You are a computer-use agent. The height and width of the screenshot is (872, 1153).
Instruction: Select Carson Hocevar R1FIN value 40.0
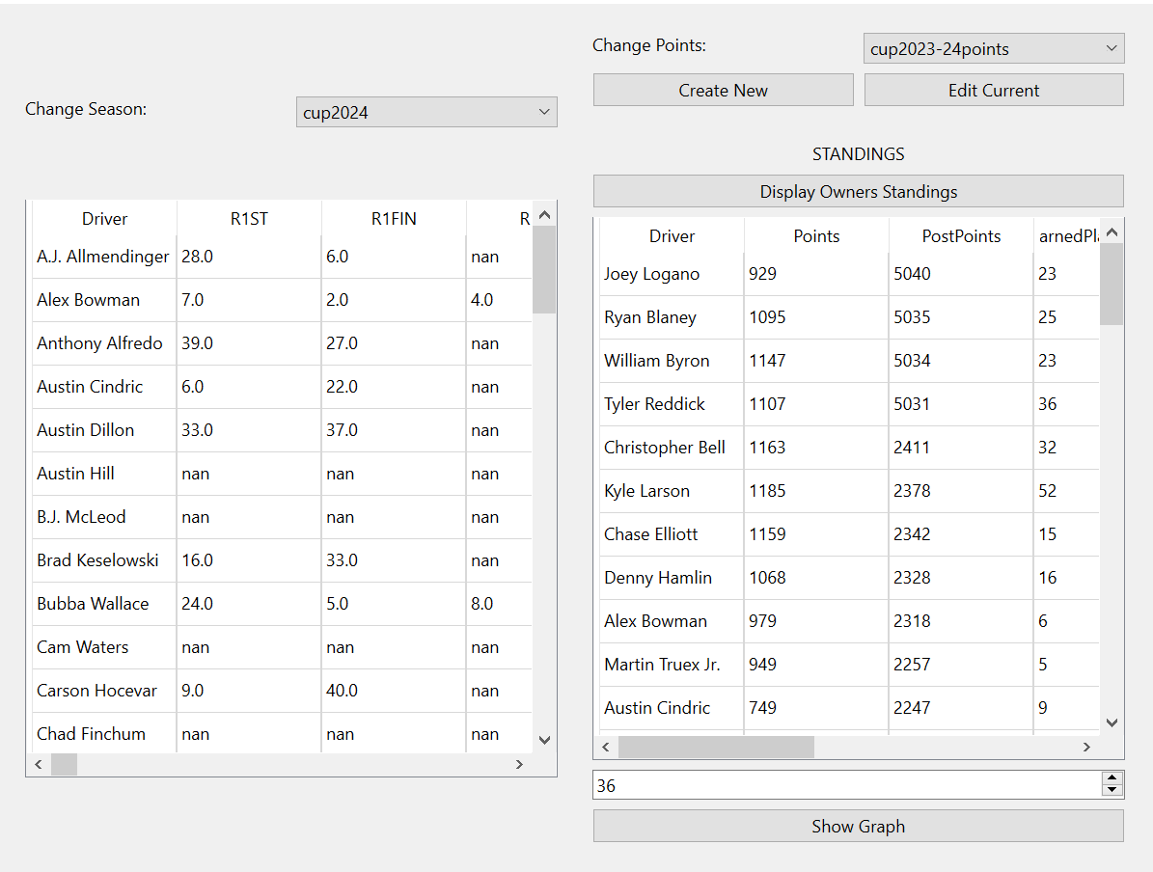tap(394, 691)
